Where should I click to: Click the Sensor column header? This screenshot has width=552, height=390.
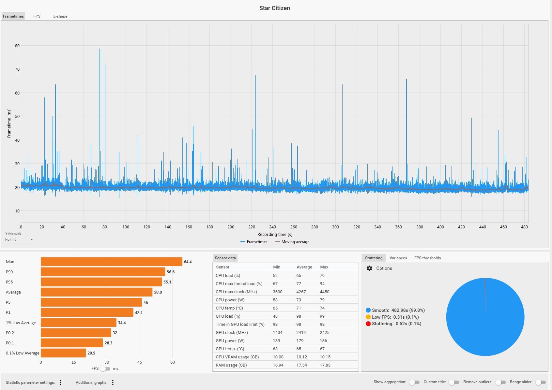222,267
